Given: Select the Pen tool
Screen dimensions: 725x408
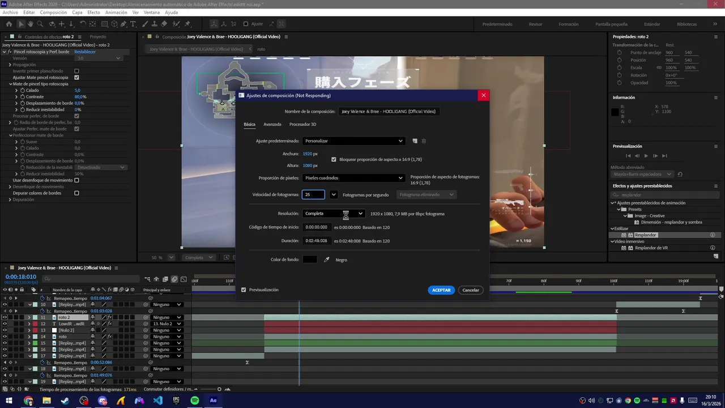Looking at the screenshot, I should point(124,24).
